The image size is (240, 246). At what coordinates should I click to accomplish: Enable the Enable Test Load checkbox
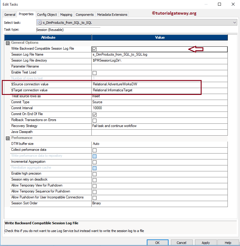tap(95, 73)
